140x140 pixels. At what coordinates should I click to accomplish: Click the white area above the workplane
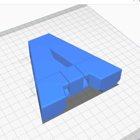click(x=27, y=14)
